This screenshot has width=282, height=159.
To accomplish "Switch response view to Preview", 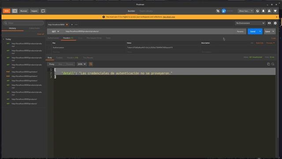I will coord(70,64).
